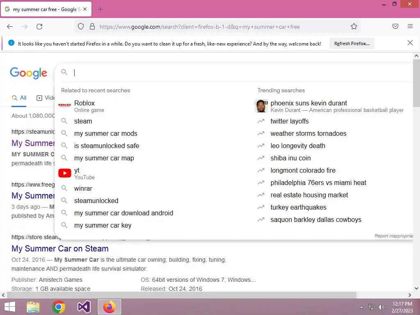Focus the Google search text field
Image resolution: width=420 pixels, height=315 pixels.
(x=241, y=73)
